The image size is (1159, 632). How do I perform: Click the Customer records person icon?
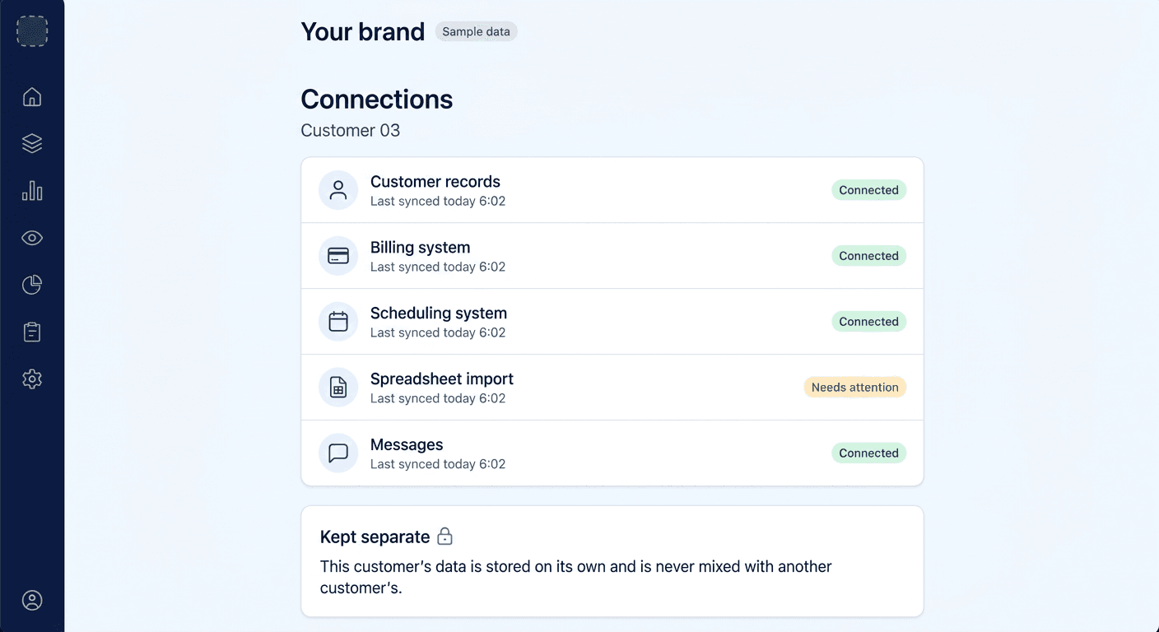[338, 190]
